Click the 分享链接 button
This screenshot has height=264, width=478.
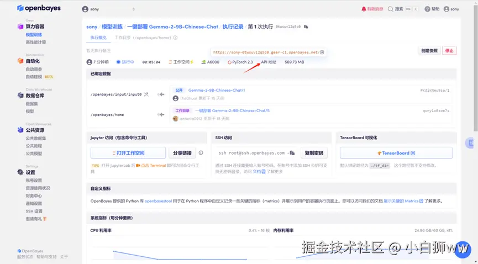(182, 153)
